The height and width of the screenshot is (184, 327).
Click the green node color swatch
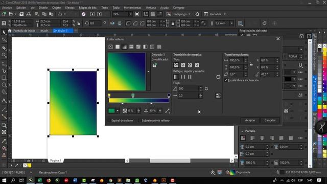point(111,111)
